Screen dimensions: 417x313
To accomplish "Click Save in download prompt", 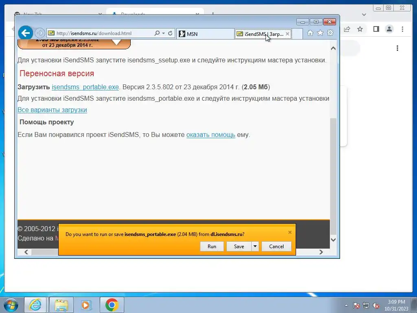I will point(239,247).
